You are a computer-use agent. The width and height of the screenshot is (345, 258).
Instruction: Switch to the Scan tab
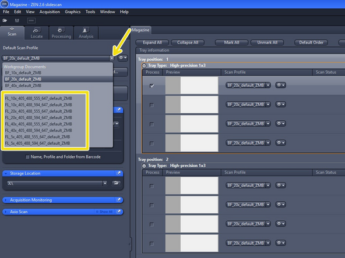click(12, 33)
